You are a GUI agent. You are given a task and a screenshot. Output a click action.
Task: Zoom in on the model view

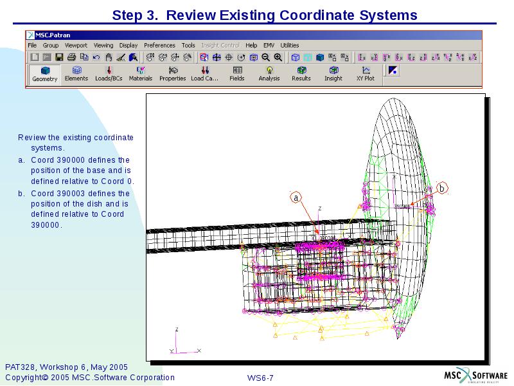tap(276, 57)
